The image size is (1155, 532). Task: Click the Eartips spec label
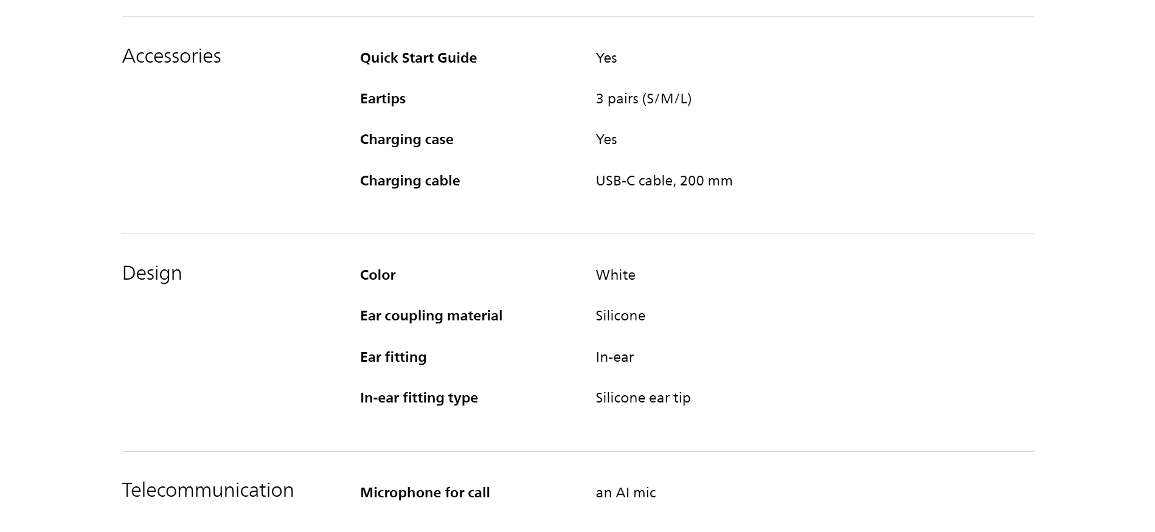point(383,98)
